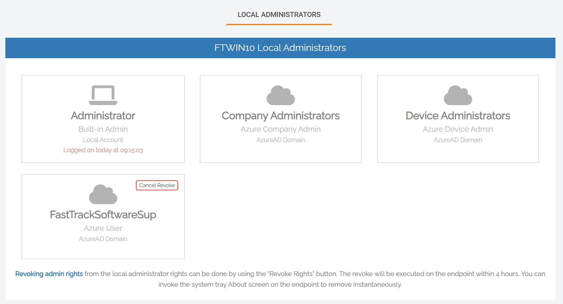Follow the Revoking admin rights link
Viewport: 563px width, 304px height.
click(x=49, y=274)
